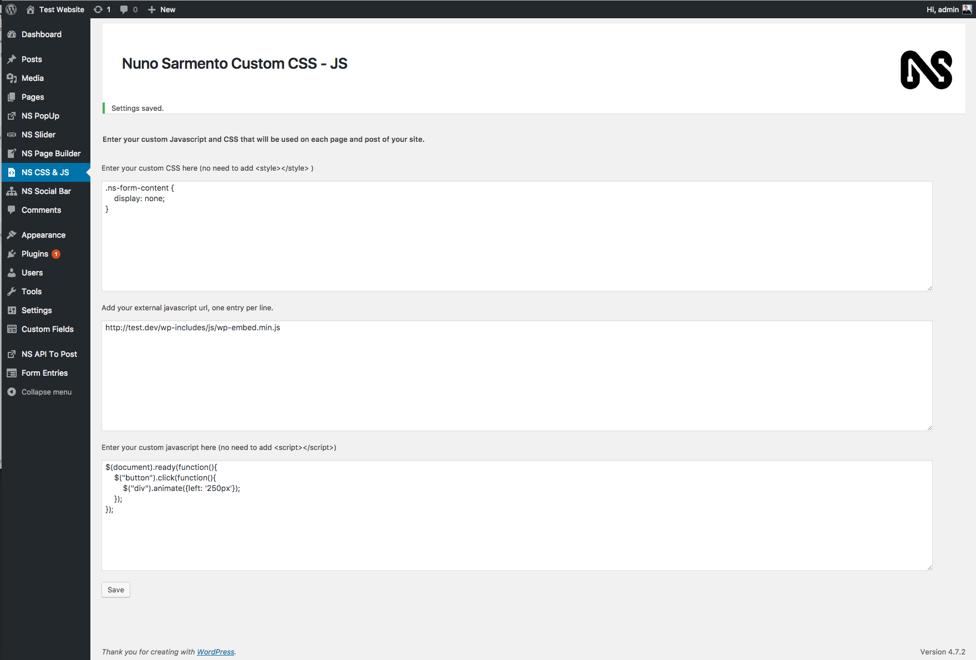Follow the WordPress footer link

(216, 652)
